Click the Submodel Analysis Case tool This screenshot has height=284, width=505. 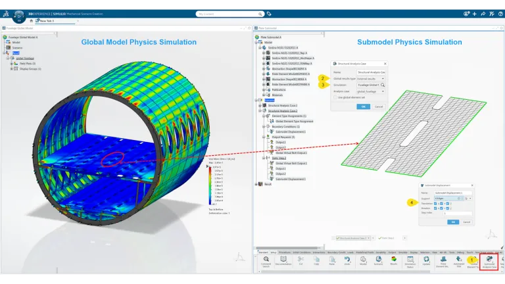coord(489,262)
